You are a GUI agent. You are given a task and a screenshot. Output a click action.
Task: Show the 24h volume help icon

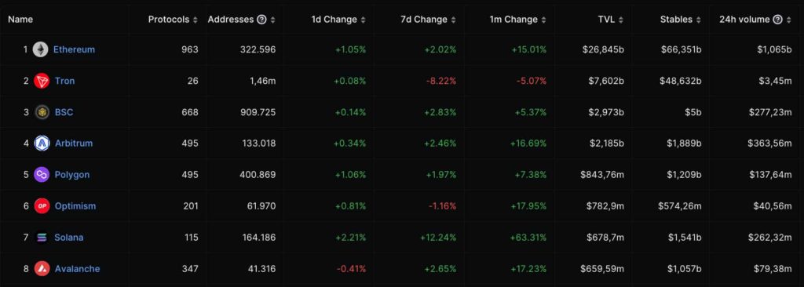[777, 20]
